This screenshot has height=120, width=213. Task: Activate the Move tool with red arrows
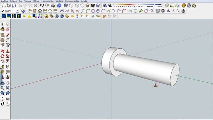[x=2, y=51]
